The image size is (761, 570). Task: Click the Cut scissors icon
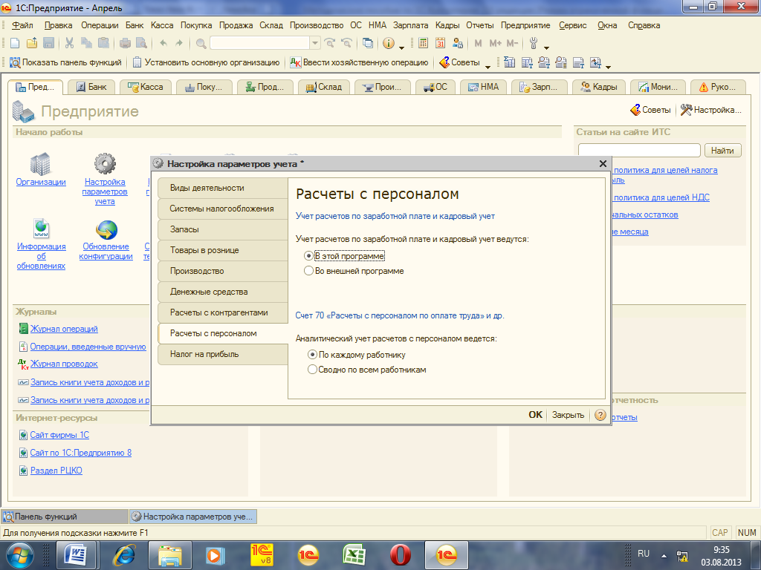tap(69, 44)
